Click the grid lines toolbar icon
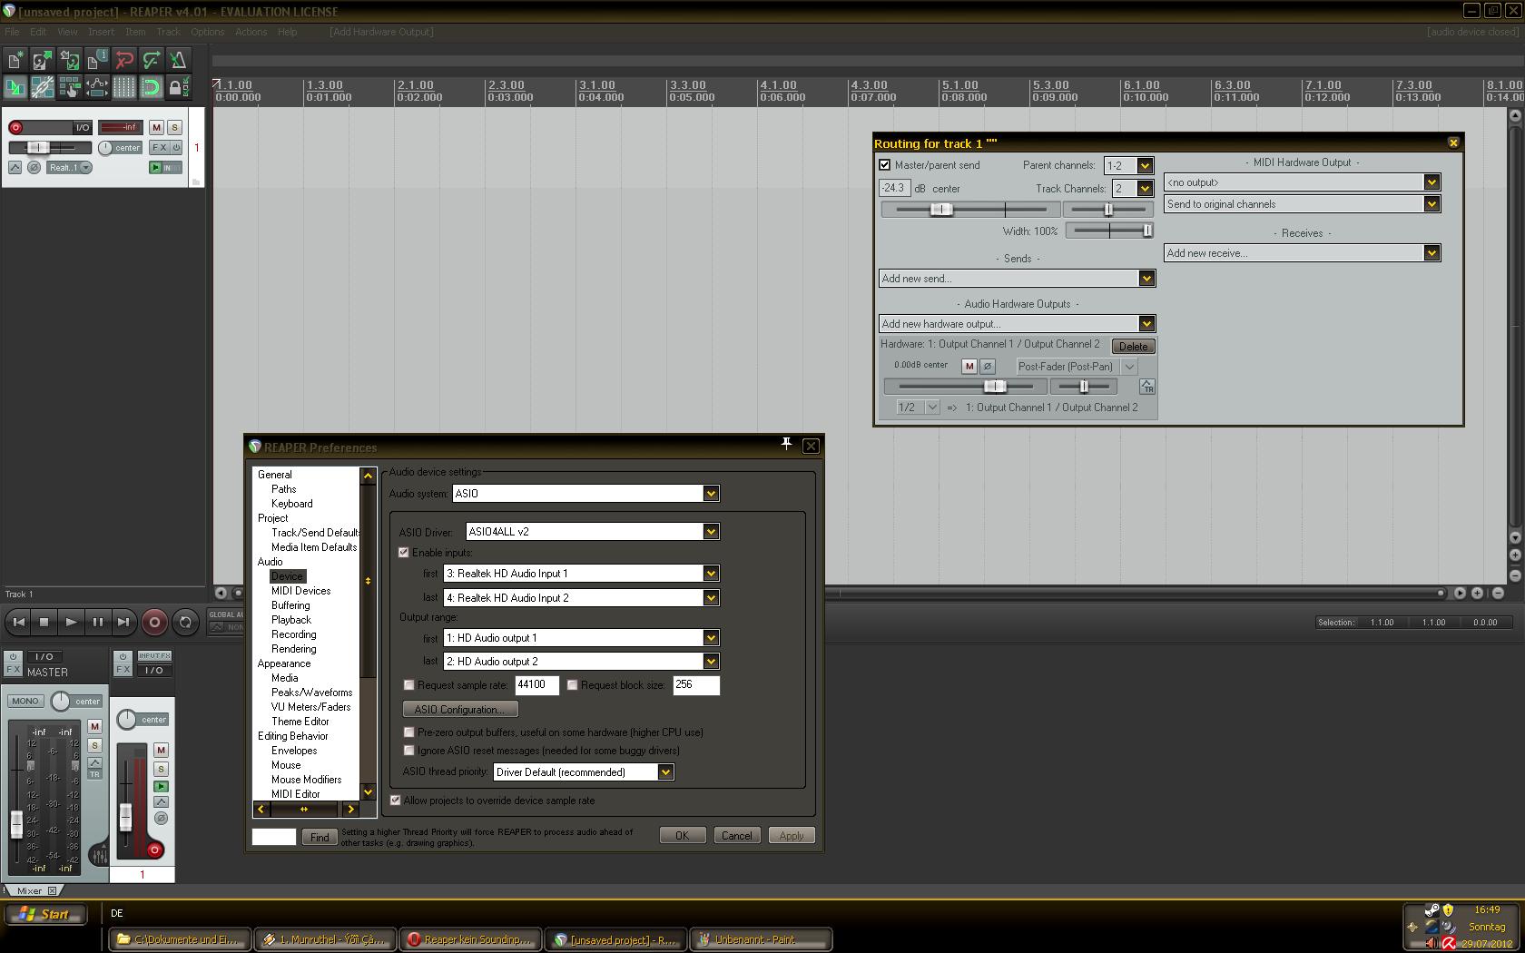Screen dimensions: 1525x953 pyautogui.click(x=124, y=87)
